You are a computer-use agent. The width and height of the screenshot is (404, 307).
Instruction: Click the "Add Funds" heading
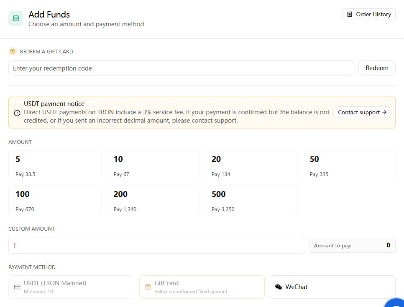[49, 14]
